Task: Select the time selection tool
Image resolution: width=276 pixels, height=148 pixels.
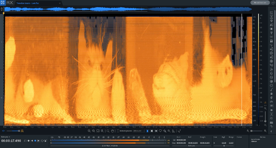Action: (147, 131)
